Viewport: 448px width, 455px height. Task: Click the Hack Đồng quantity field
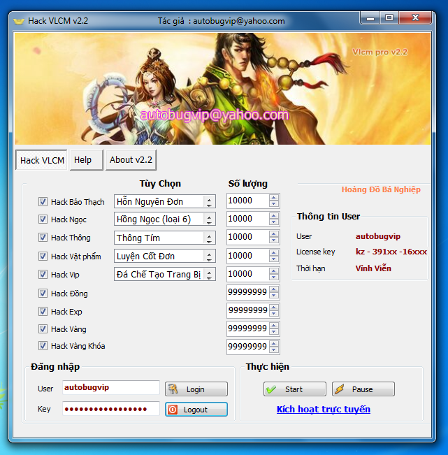tap(248, 292)
